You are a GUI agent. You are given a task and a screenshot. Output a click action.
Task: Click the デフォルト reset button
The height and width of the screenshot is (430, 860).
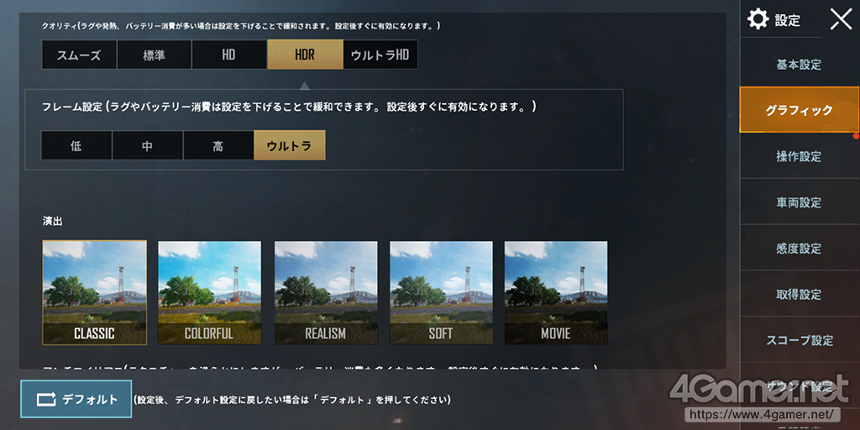click(76, 399)
